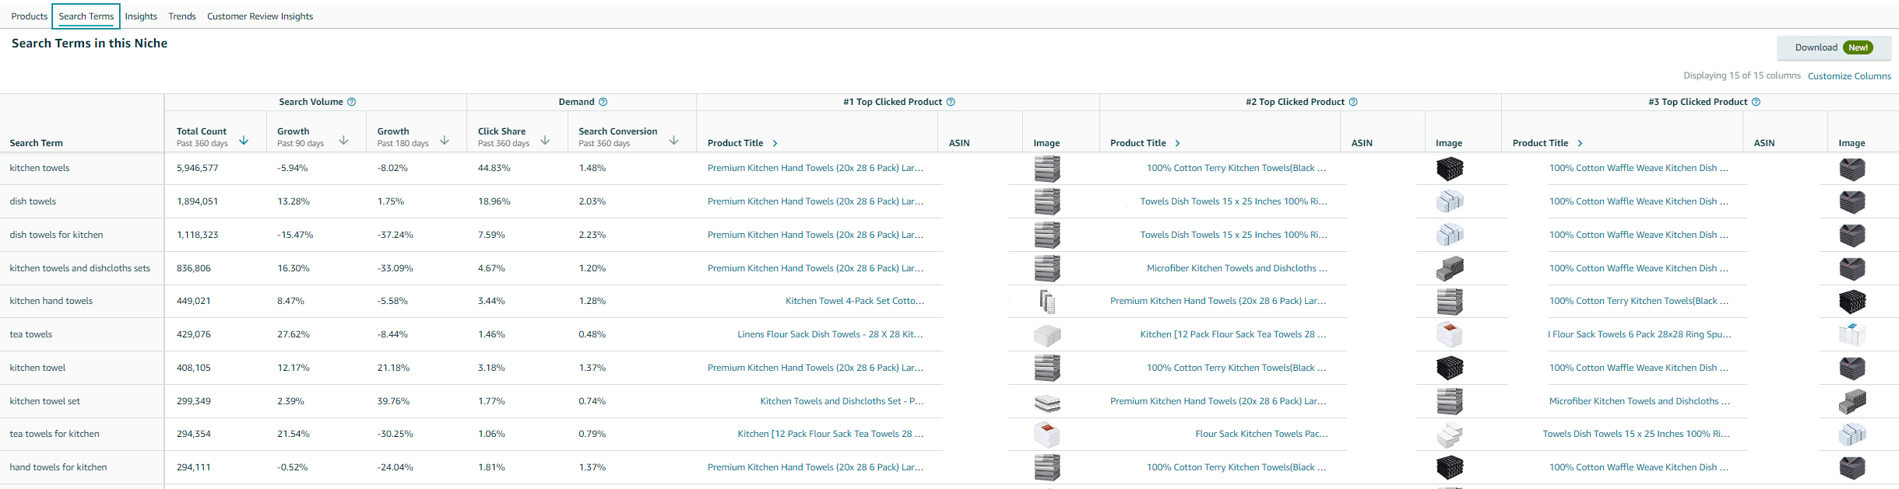The height and width of the screenshot is (489, 1899).
Task: Sort by Search Conversion arrow
Action: click(x=673, y=141)
